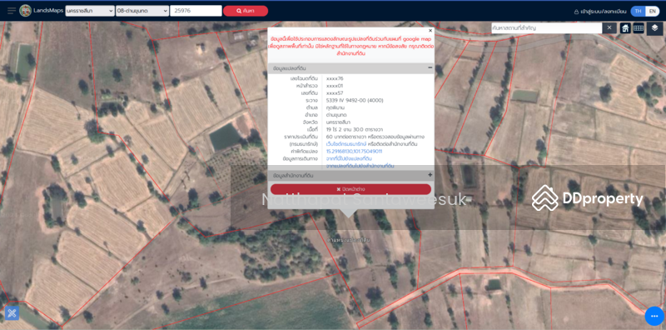
Task: Open the hamburger menu
Action: point(12,11)
